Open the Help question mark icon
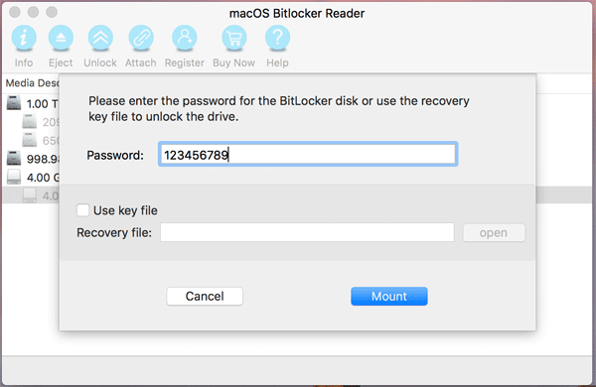The width and height of the screenshot is (596, 387). (x=277, y=38)
